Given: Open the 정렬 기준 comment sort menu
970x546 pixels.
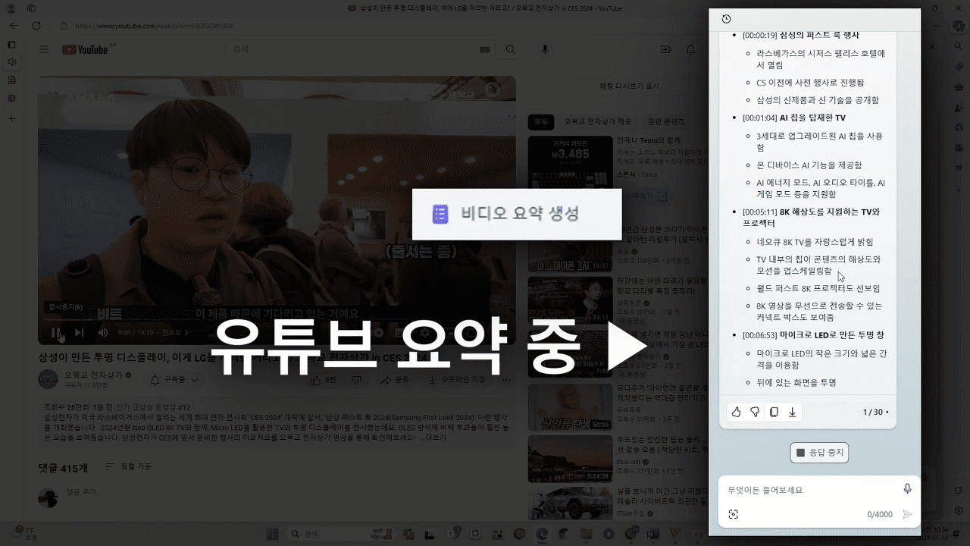Looking at the screenshot, I should tap(129, 467).
